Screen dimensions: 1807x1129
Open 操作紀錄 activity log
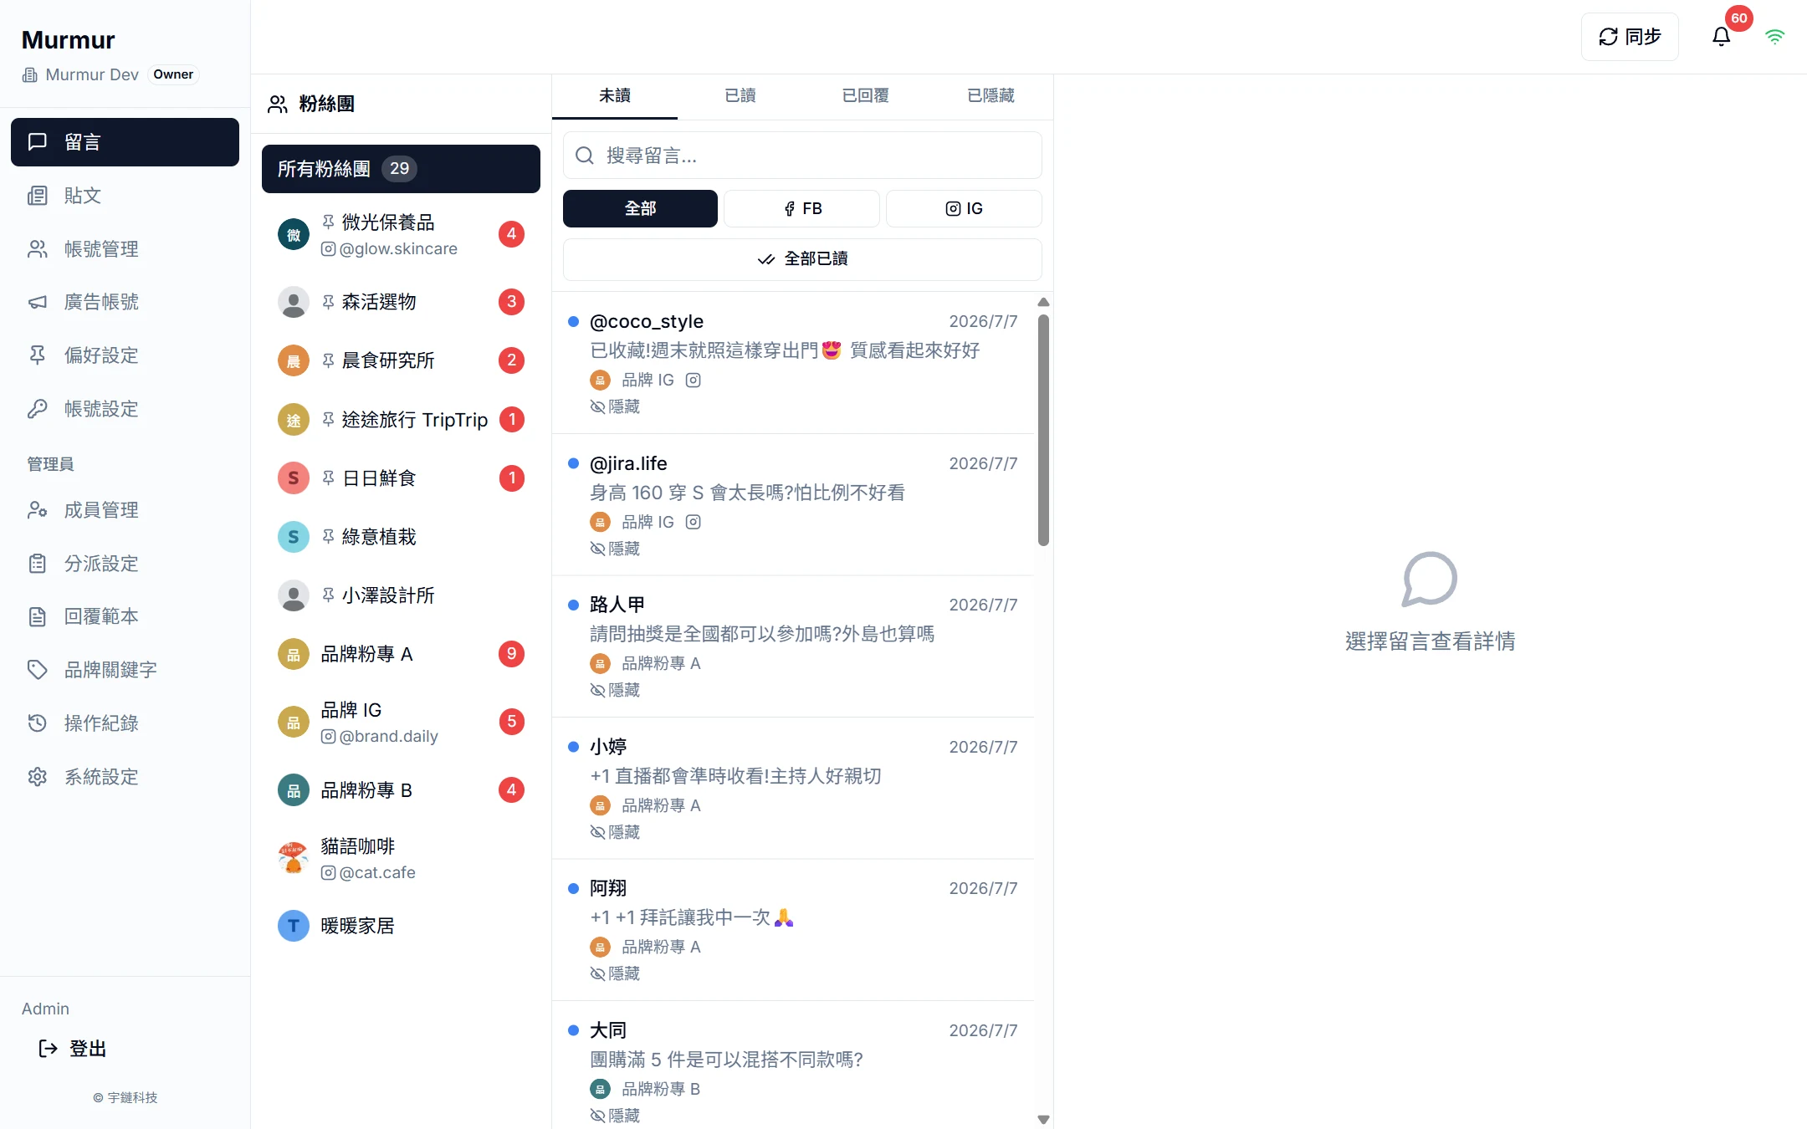click(x=125, y=723)
